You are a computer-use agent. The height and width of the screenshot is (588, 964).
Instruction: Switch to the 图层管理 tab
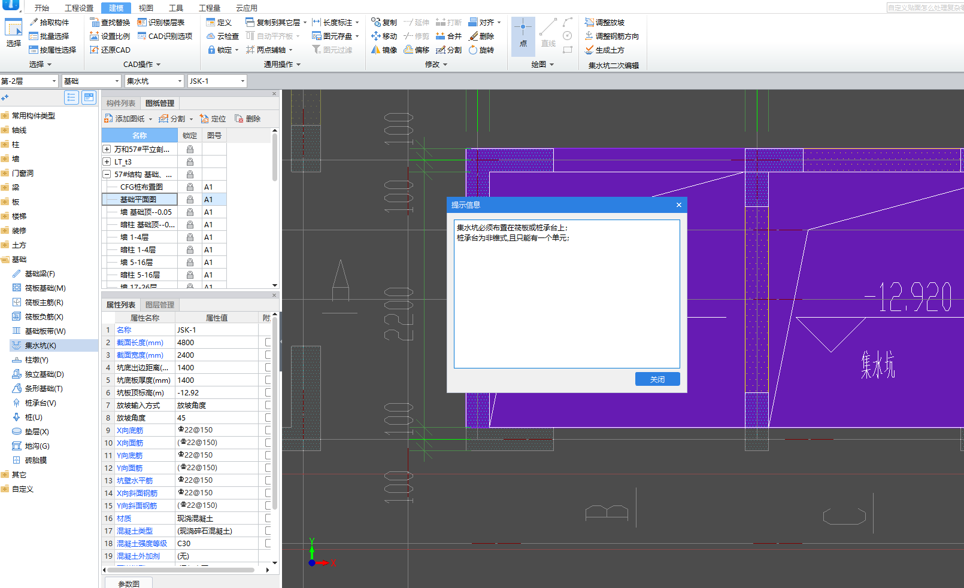pos(160,304)
